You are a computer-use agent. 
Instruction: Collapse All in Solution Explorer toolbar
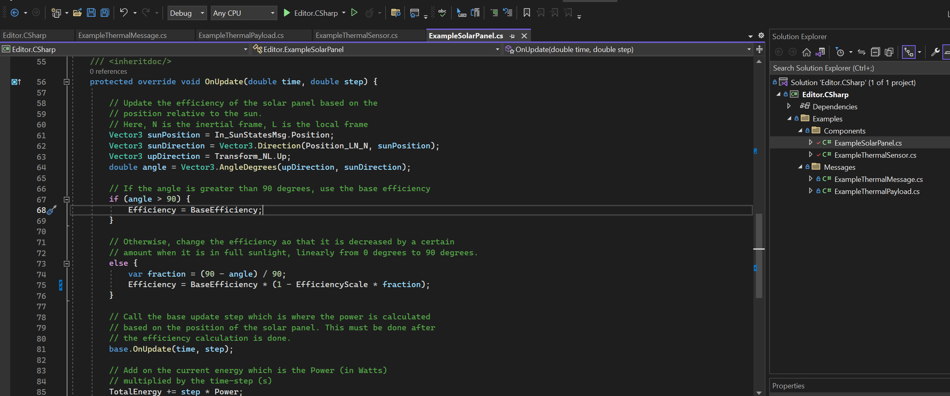pyautogui.click(x=875, y=52)
